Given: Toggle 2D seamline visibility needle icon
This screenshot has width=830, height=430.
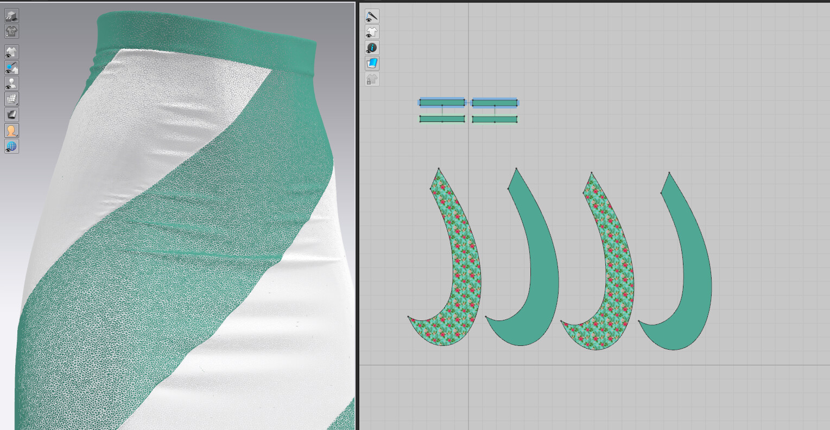Looking at the screenshot, I should click(372, 16).
